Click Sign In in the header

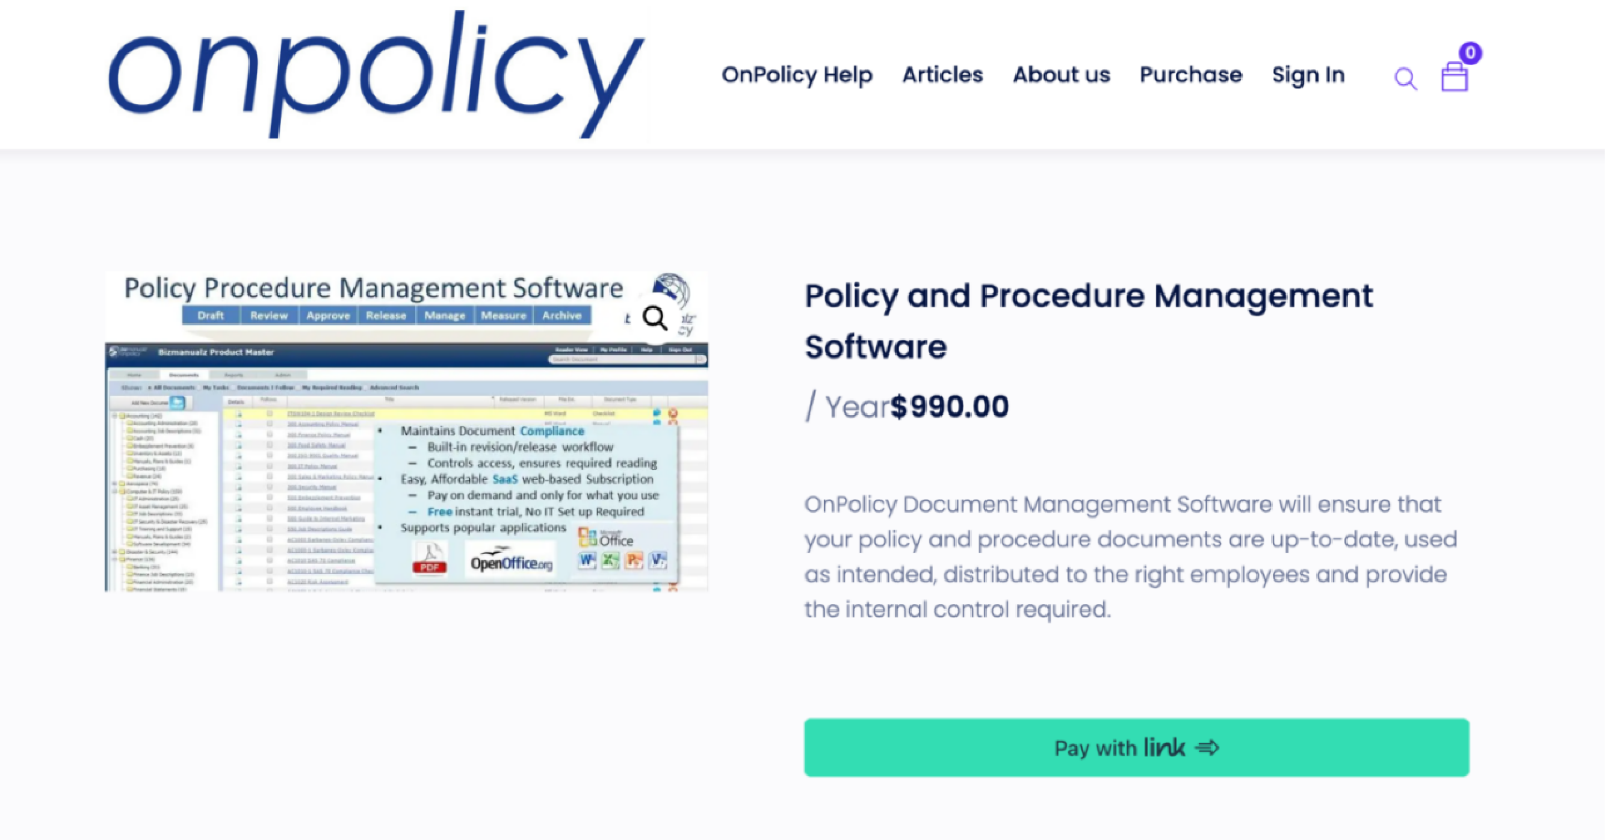(x=1308, y=75)
